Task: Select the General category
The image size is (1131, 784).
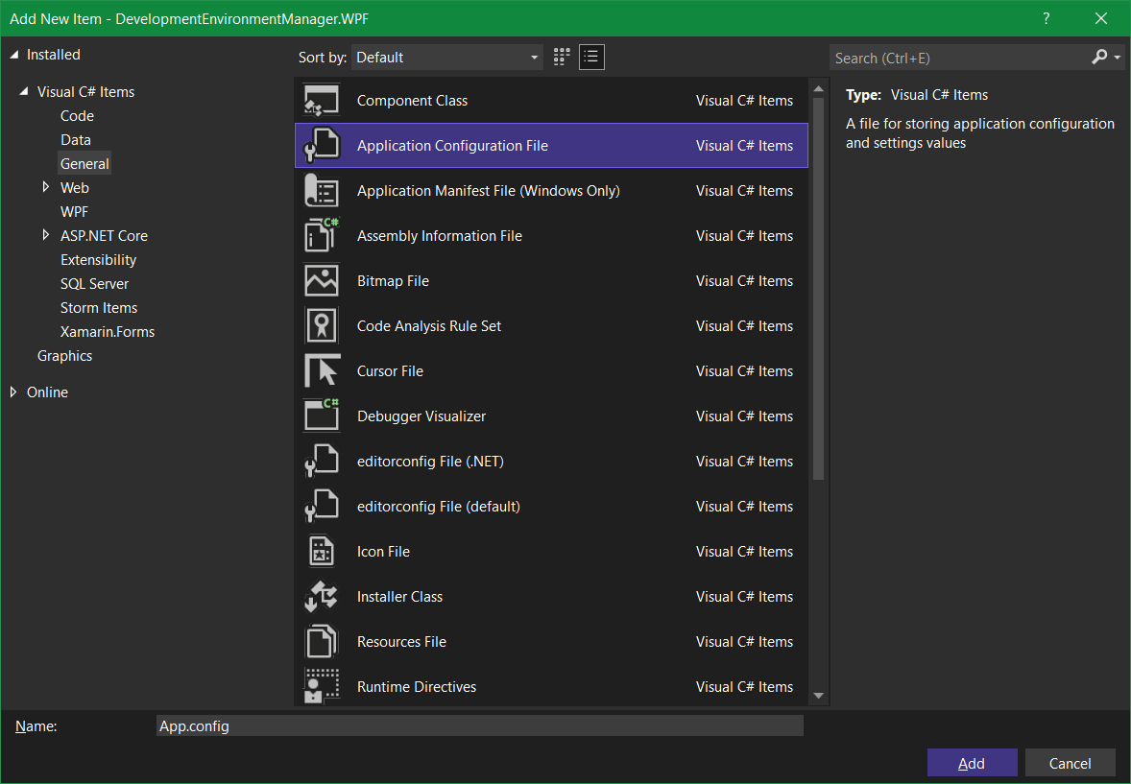Action: coord(84,163)
